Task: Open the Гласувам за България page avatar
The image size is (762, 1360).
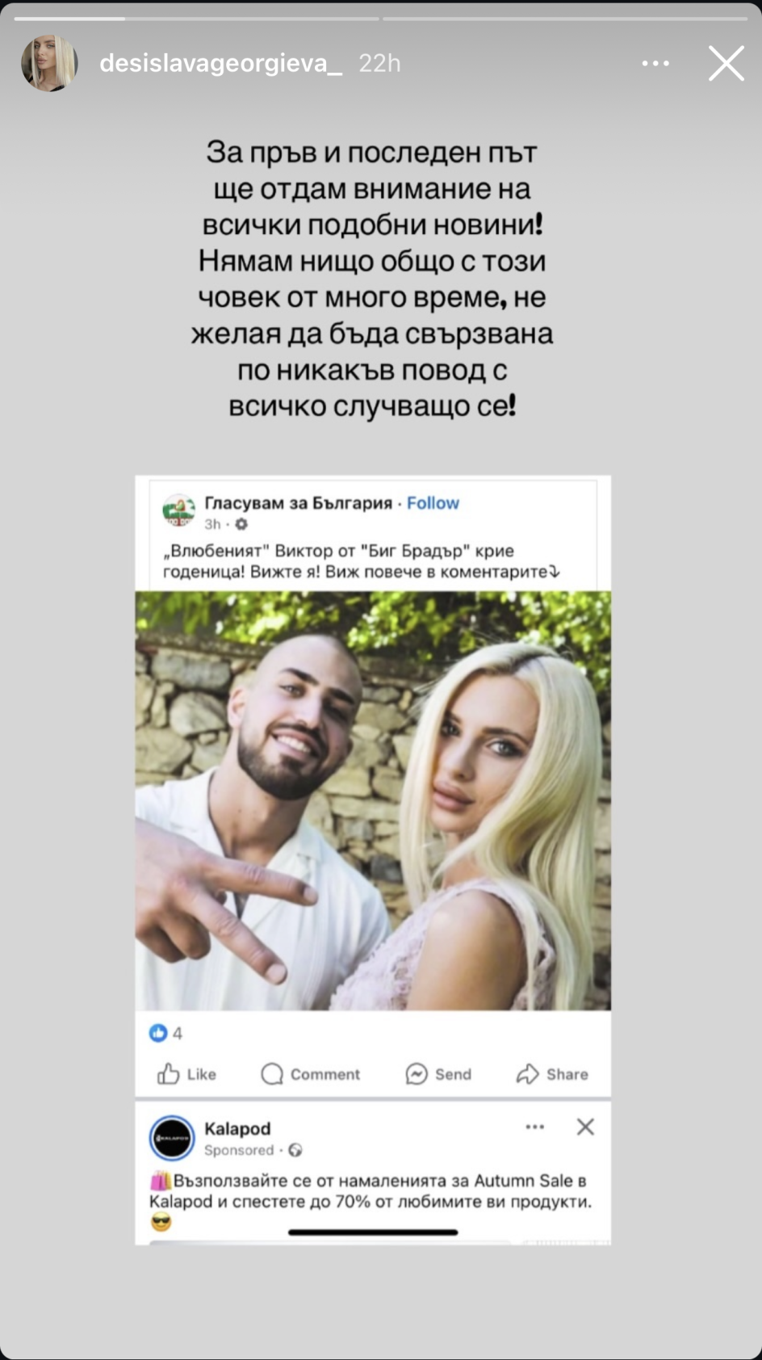Action: tap(178, 510)
